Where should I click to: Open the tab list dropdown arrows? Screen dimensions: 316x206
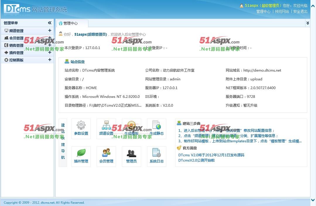(x=308, y=23)
